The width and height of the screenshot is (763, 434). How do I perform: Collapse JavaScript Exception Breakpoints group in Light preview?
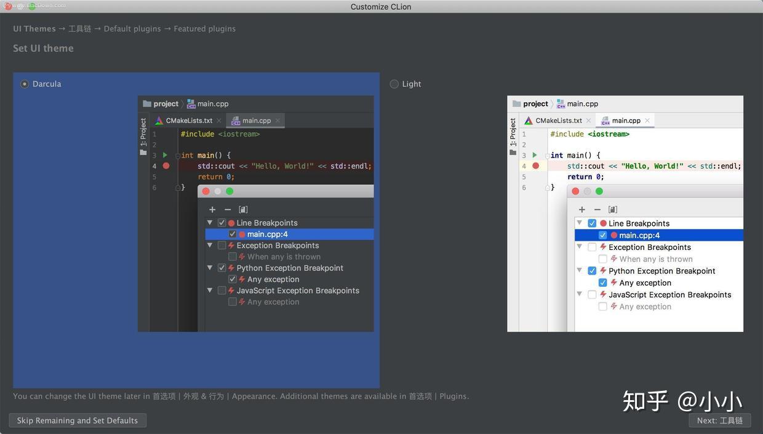580,294
